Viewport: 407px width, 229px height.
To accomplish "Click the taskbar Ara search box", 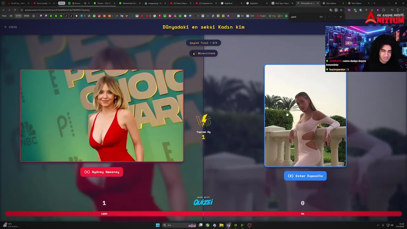I will pyautogui.click(x=180, y=225).
